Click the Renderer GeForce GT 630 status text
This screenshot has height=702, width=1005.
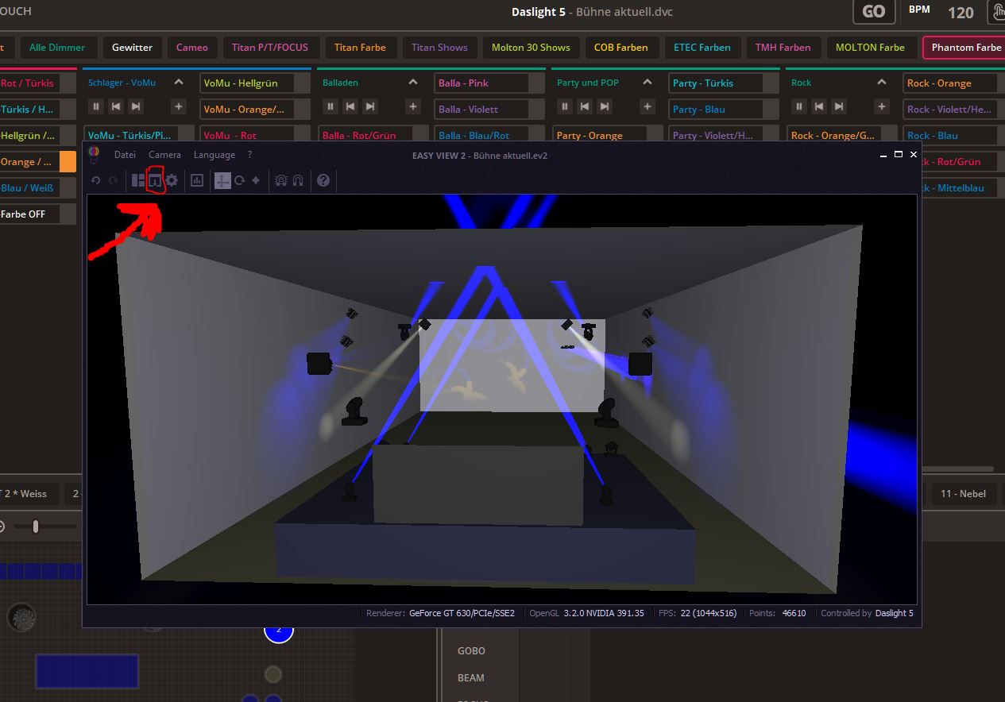[x=440, y=613]
